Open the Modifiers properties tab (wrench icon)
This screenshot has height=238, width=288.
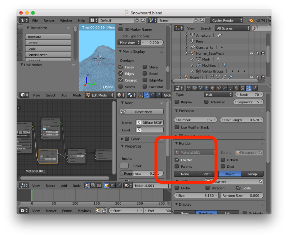click(x=225, y=88)
